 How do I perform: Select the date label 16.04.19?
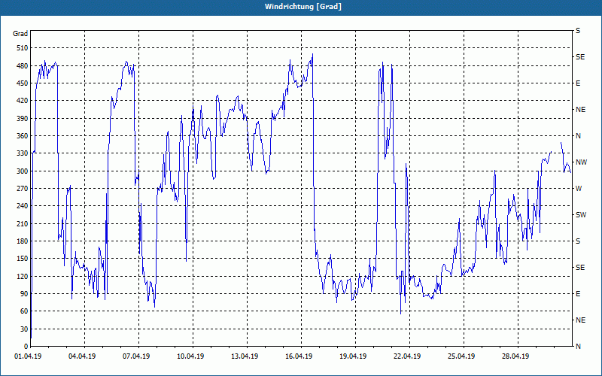299,356
